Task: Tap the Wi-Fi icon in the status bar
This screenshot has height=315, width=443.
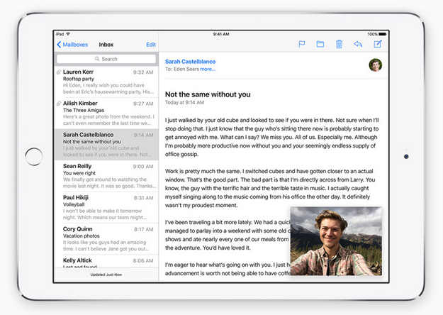Action: point(68,34)
